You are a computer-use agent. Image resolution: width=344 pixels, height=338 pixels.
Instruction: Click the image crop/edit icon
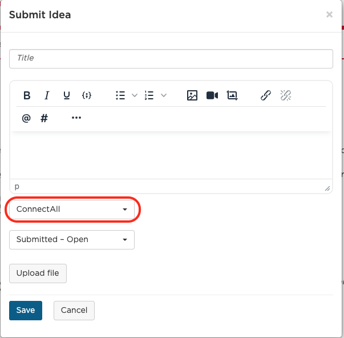click(232, 95)
